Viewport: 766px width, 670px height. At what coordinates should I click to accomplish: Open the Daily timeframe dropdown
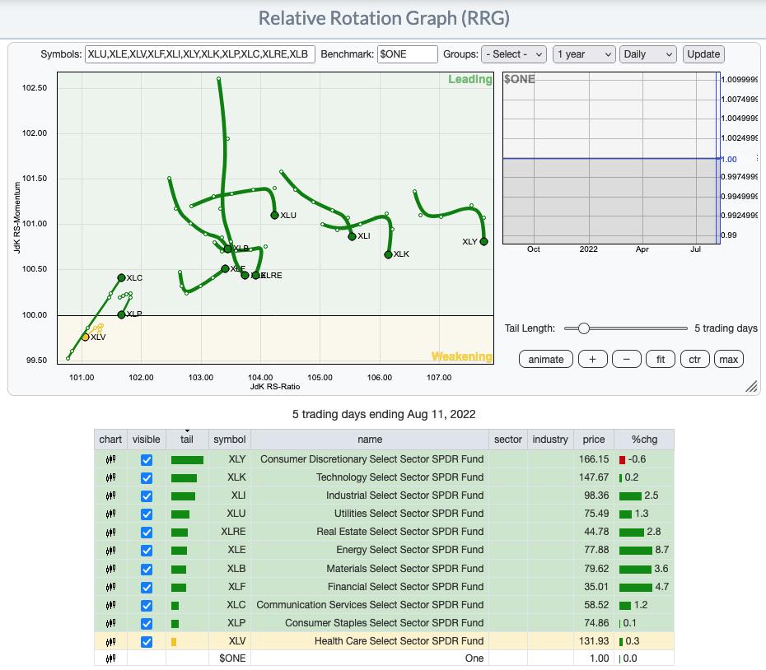coord(647,54)
